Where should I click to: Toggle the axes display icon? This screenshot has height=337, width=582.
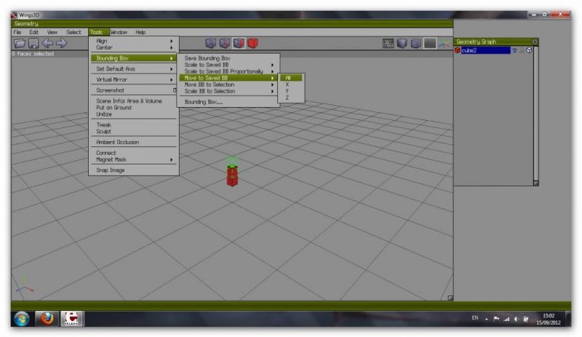click(443, 44)
